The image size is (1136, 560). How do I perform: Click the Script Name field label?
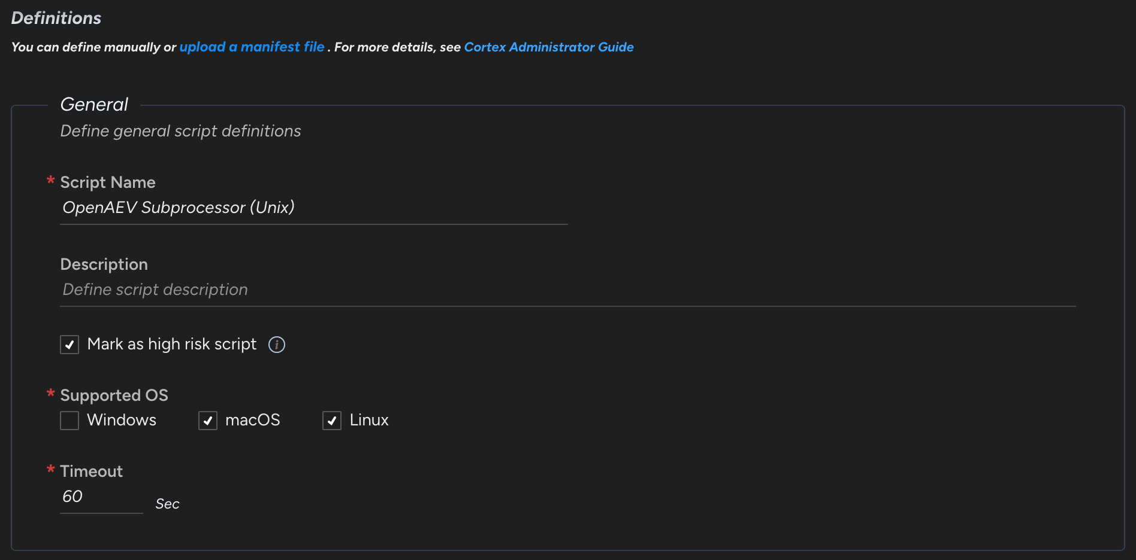tap(108, 182)
